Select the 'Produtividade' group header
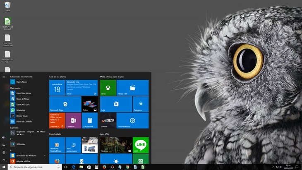The image size is (302, 170). pos(55,134)
